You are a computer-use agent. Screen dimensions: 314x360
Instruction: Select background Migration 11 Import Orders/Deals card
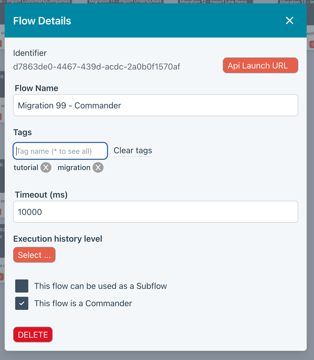[125, 2]
